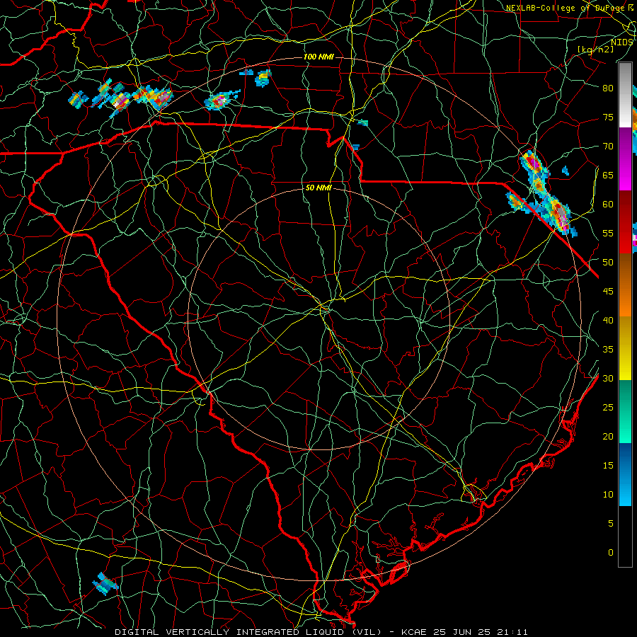Click the 10 value on the scale
This screenshot has width=637, height=637.
[608, 495]
